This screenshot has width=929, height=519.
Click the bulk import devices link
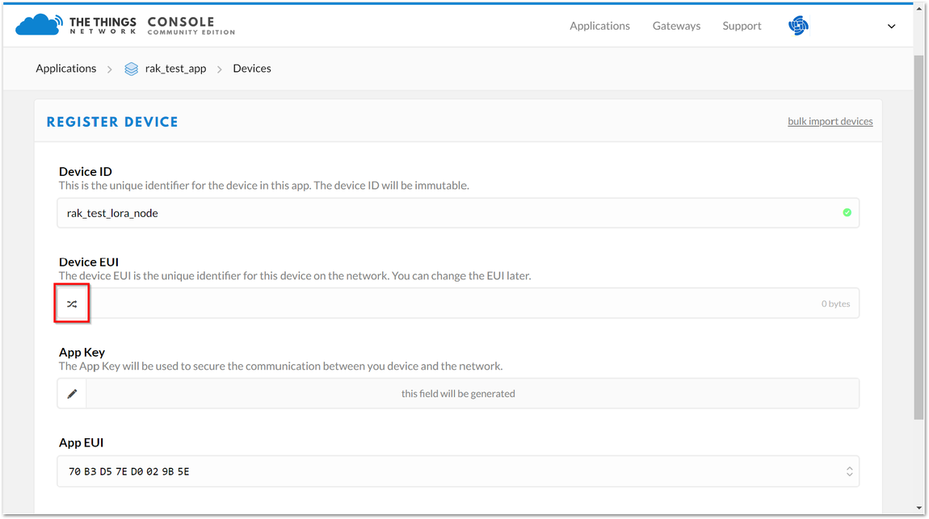click(x=830, y=121)
